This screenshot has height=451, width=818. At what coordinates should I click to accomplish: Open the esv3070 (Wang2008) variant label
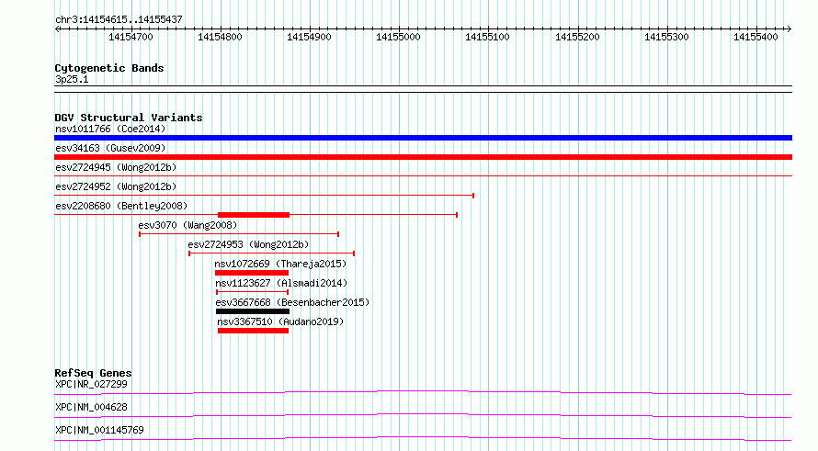pos(187,225)
